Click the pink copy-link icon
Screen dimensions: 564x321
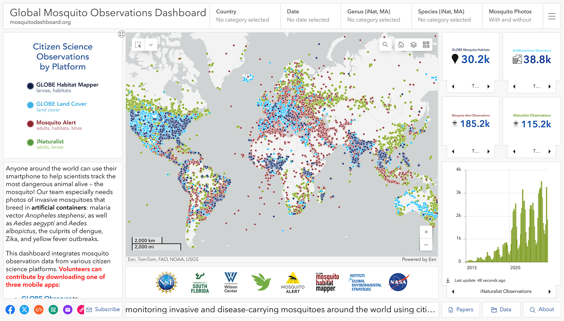pos(81,310)
